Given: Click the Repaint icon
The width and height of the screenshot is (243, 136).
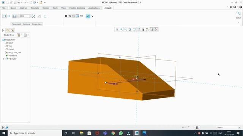Looking at the screenshot, I should tap(130, 29).
